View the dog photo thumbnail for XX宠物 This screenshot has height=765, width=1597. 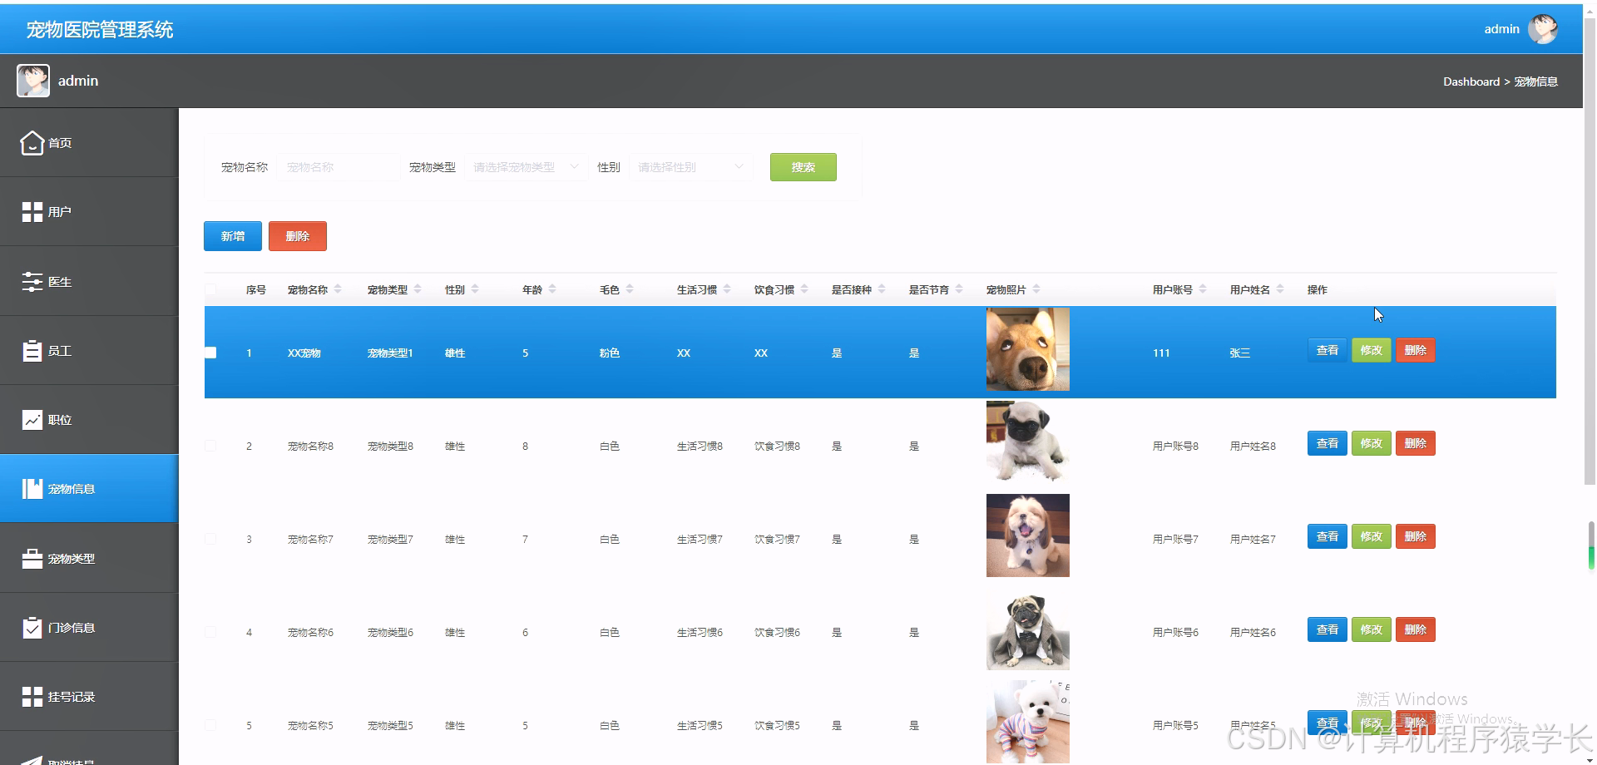[1027, 349]
